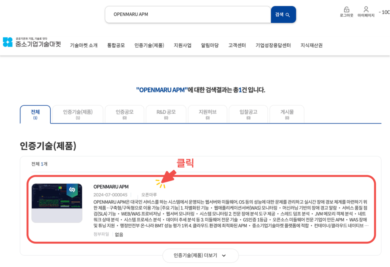This screenshot has height=267, width=390.
Task: Switch to the 전체 tab
Action: coord(35,114)
